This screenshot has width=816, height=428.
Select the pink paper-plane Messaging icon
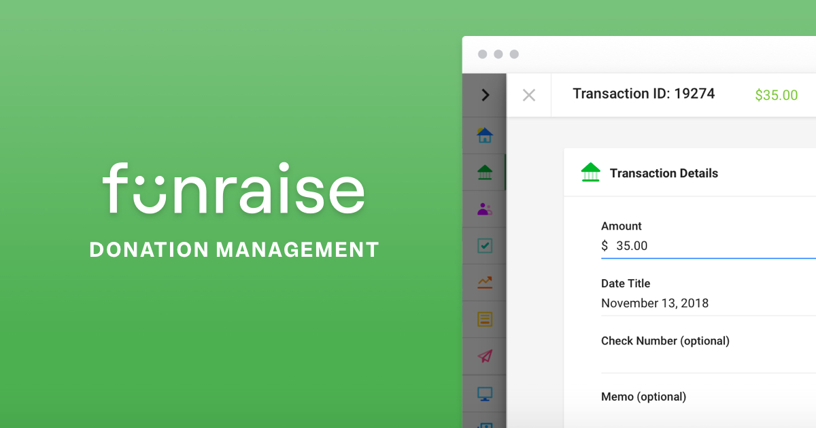click(x=483, y=355)
